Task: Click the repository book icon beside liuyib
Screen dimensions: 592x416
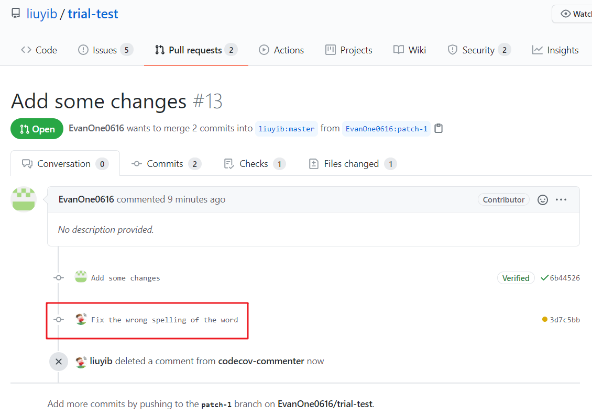Action: click(x=16, y=13)
